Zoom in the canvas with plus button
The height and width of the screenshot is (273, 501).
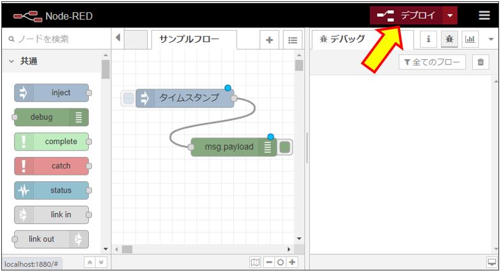[x=293, y=262]
